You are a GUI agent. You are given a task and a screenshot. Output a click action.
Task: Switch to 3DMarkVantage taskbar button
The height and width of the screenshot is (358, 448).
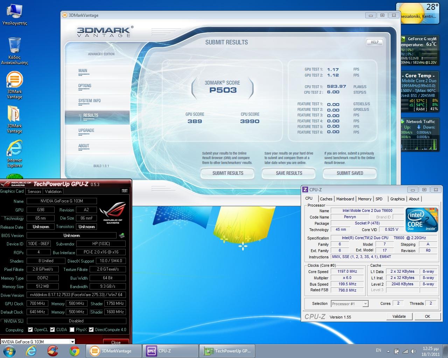click(114, 351)
